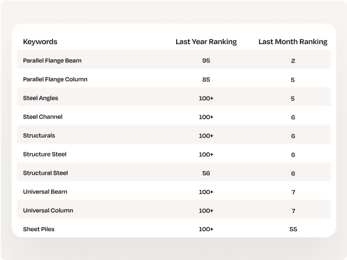Click the 95 last year ranking value

[x=206, y=61]
